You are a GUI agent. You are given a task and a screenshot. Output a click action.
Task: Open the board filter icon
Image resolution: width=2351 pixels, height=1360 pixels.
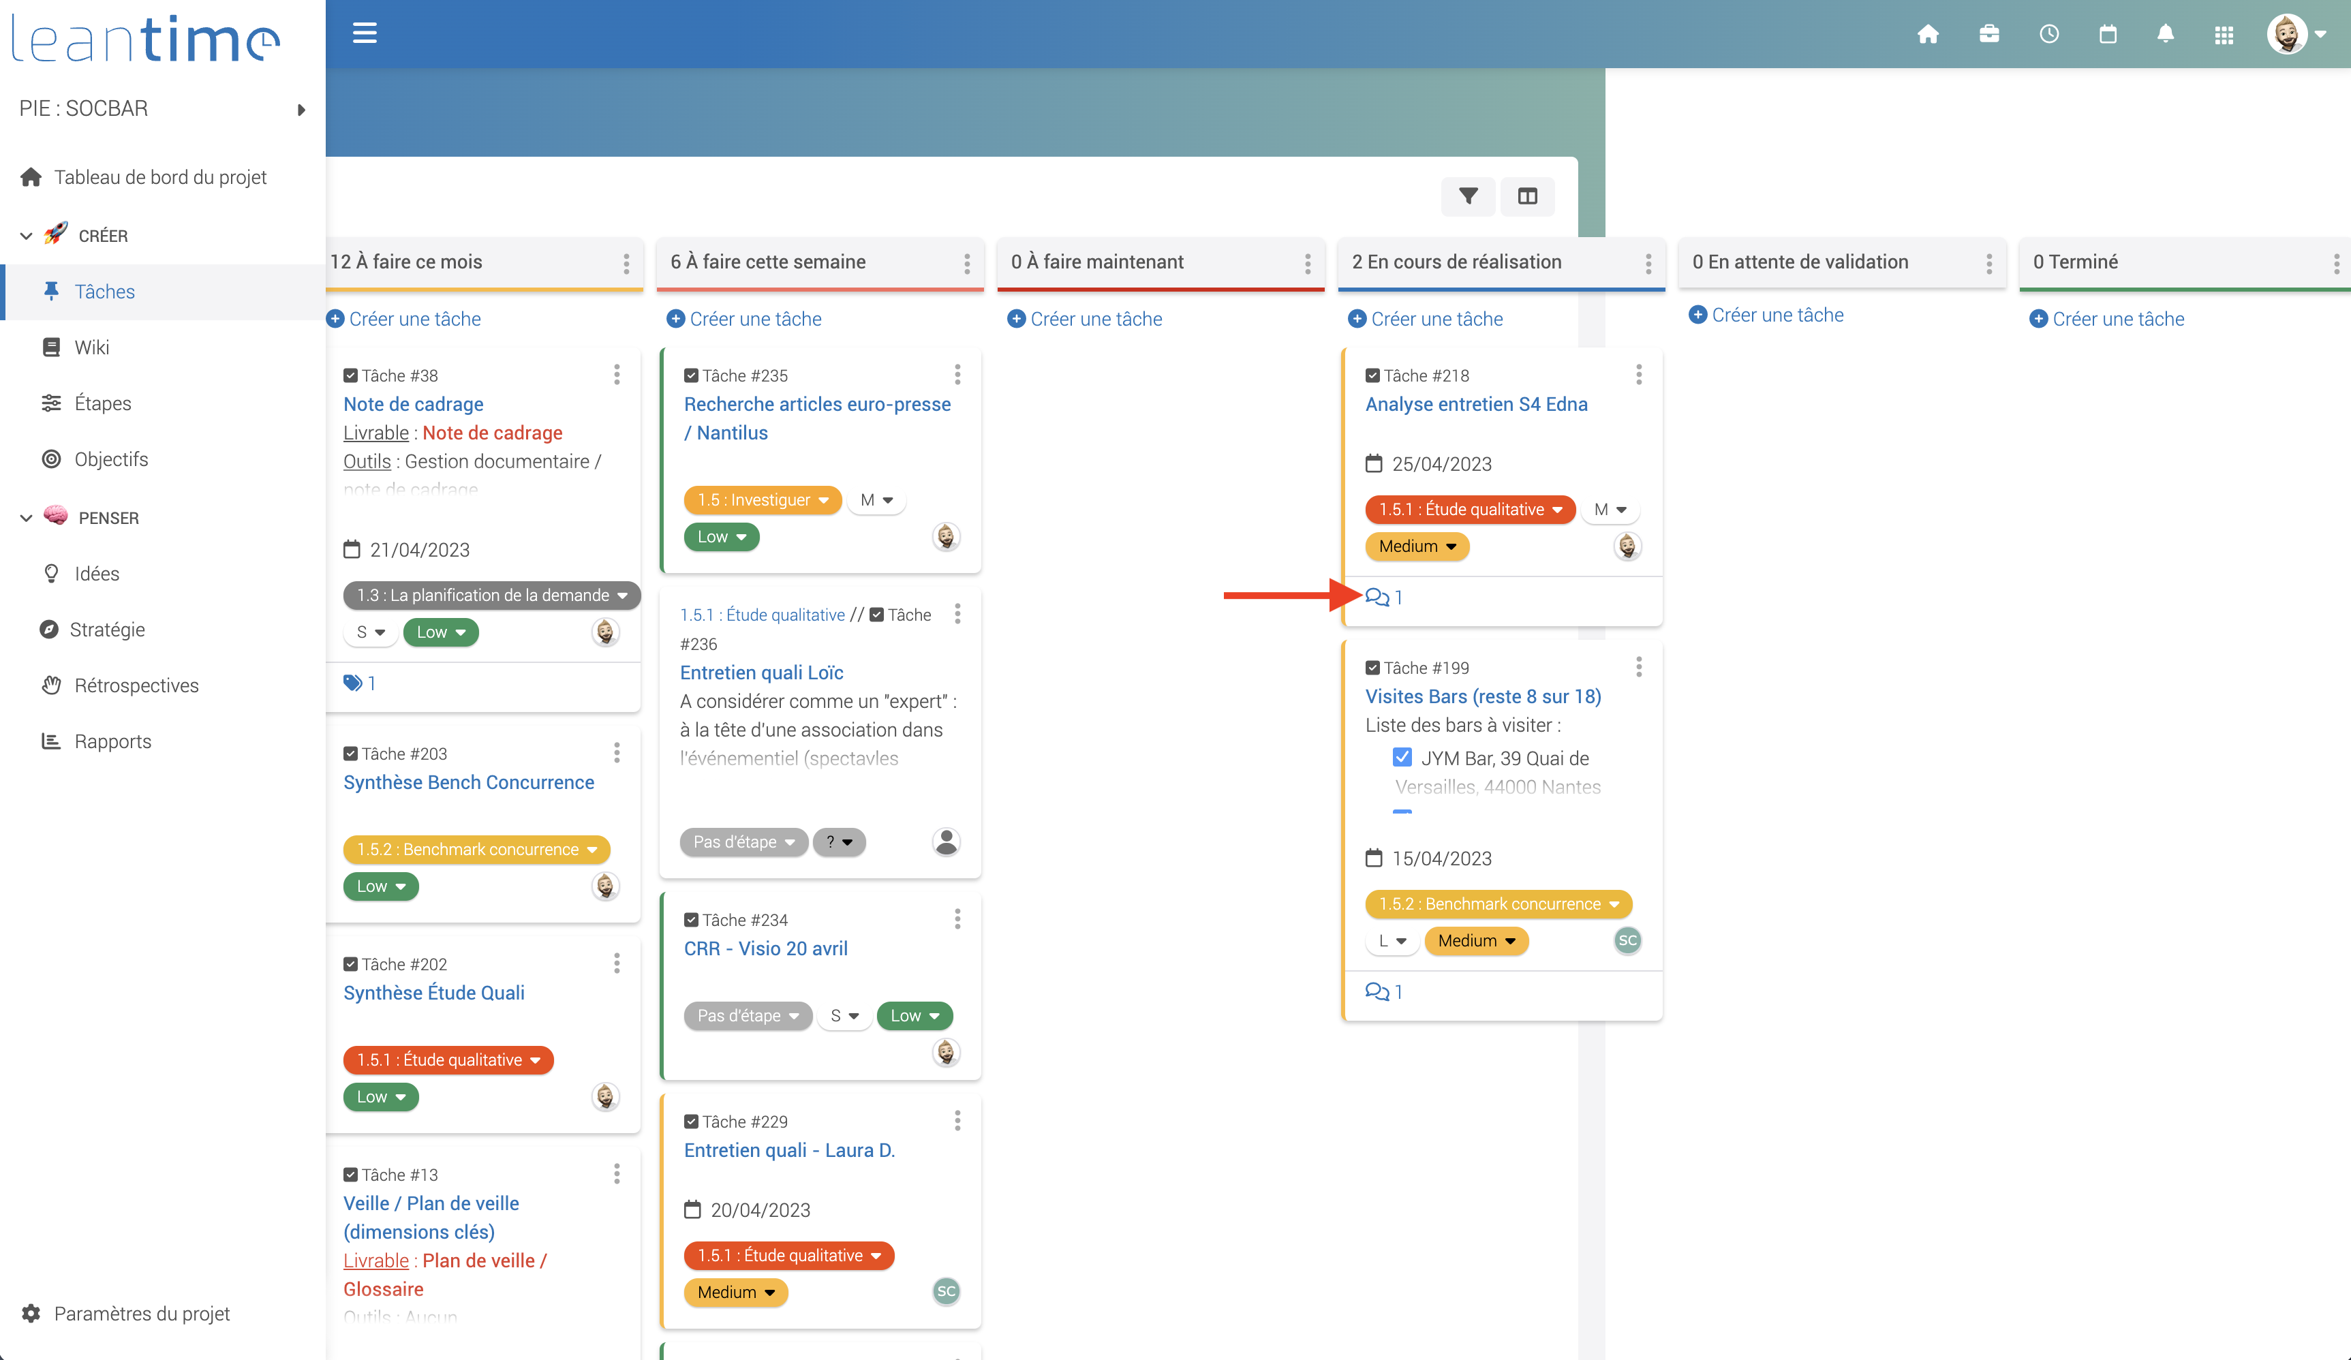tap(1468, 197)
